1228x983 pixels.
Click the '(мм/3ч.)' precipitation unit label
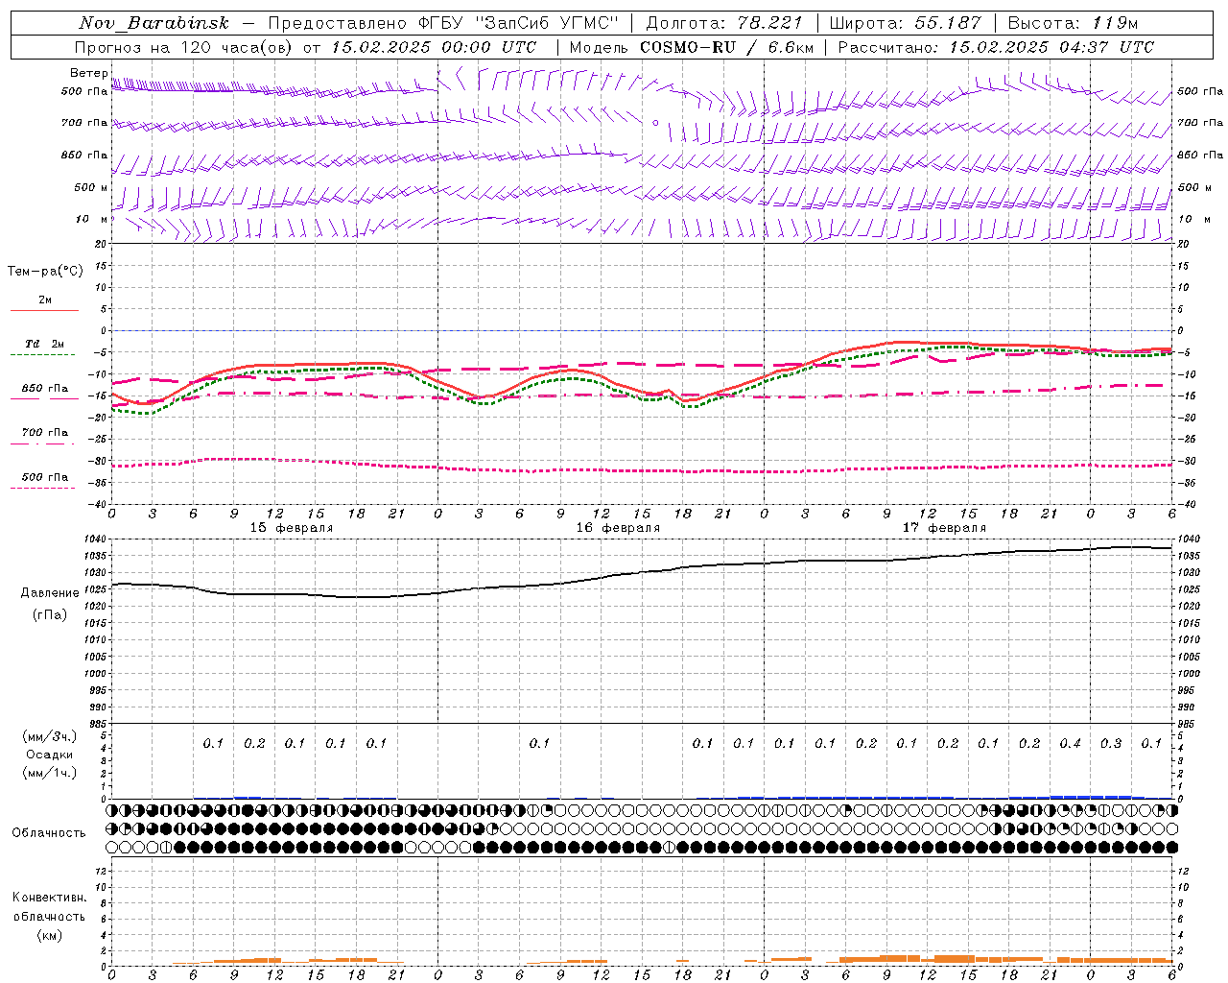(x=49, y=736)
